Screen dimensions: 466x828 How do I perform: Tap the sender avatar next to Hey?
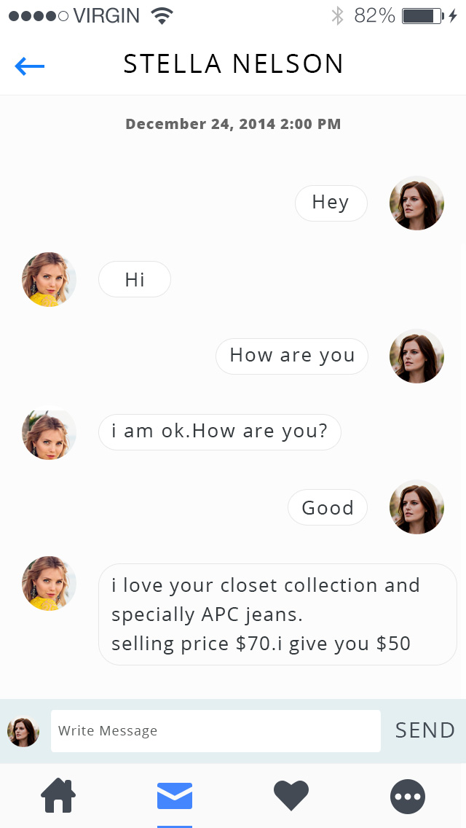point(416,203)
